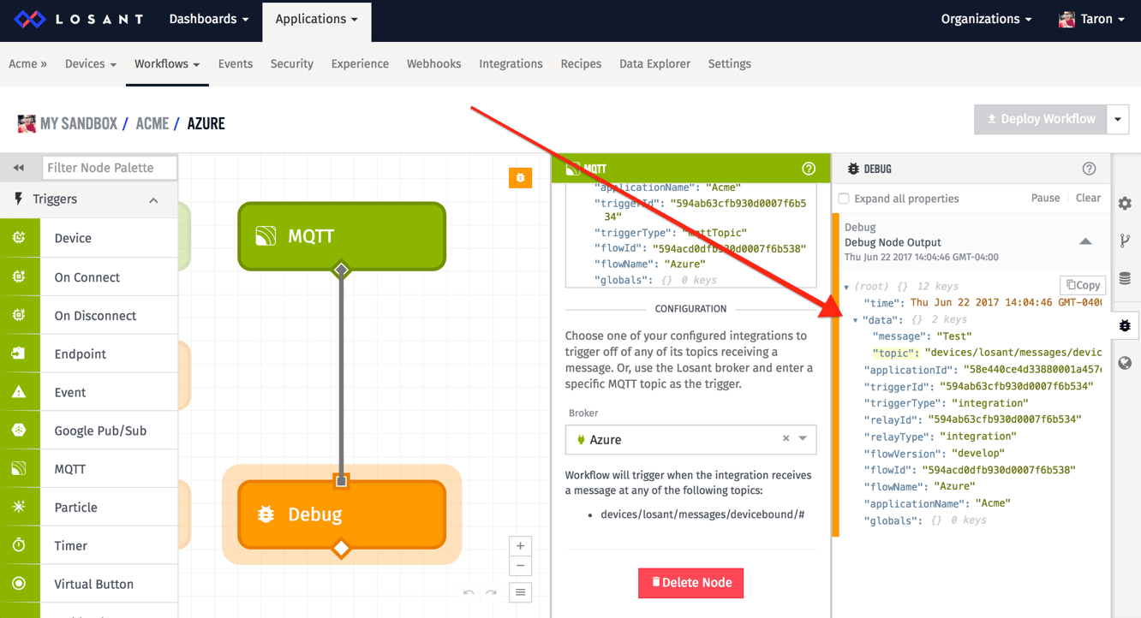
Task: Collapse the node palette with double-arrow icon
Action: pos(19,168)
